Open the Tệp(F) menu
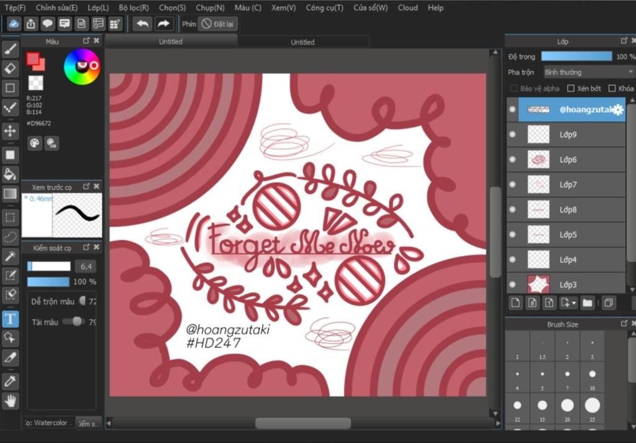 click(15, 7)
